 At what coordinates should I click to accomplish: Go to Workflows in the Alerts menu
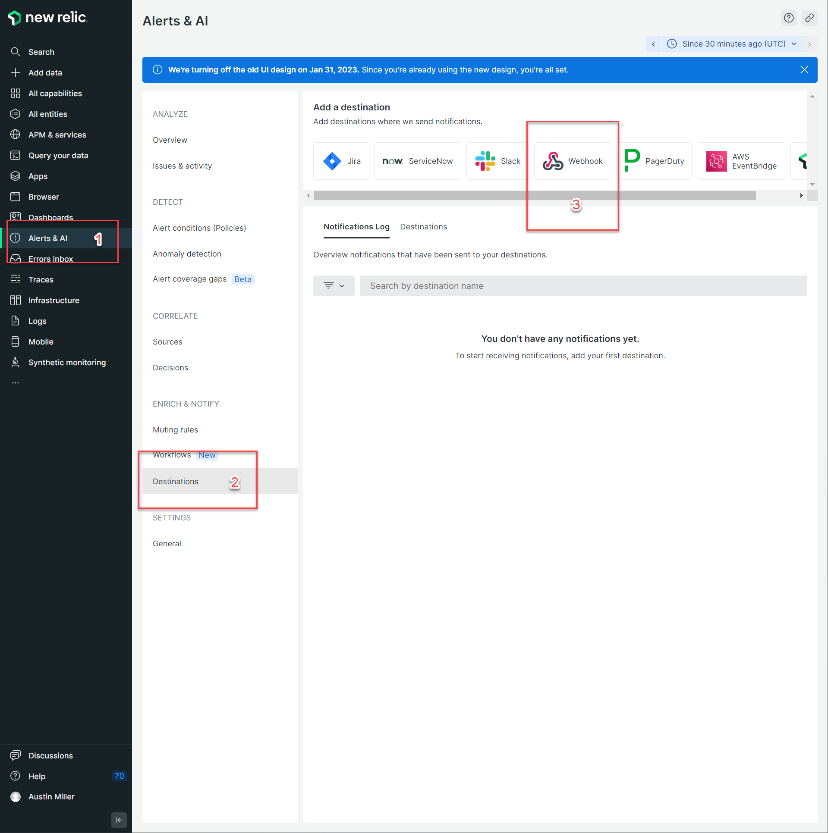pyautogui.click(x=172, y=455)
